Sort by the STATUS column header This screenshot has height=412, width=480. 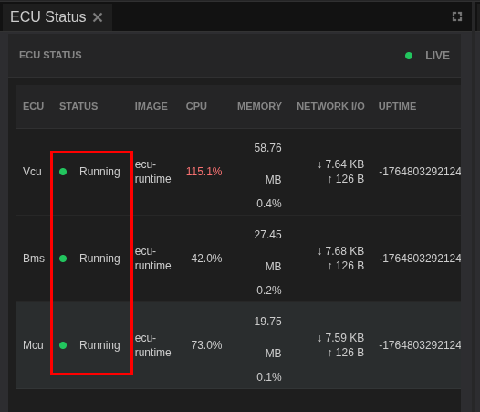tap(78, 106)
